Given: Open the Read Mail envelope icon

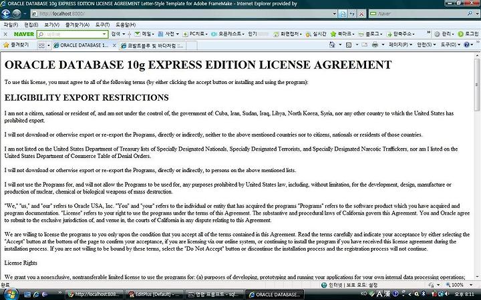Looking at the screenshot, I should (364, 45).
